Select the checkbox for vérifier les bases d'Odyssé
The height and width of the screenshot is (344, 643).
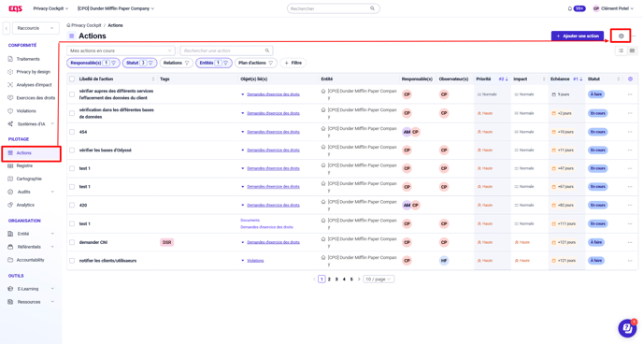click(x=72, y=150)
